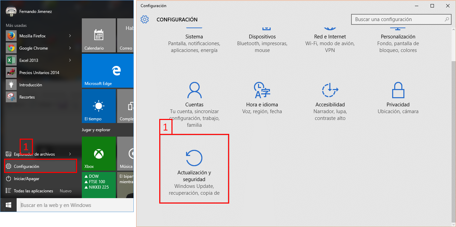This screenshot has width=456, height=227.
Task: Open Accesibilidad settings category
Action: pyautogui.click(x=330, y=102)
